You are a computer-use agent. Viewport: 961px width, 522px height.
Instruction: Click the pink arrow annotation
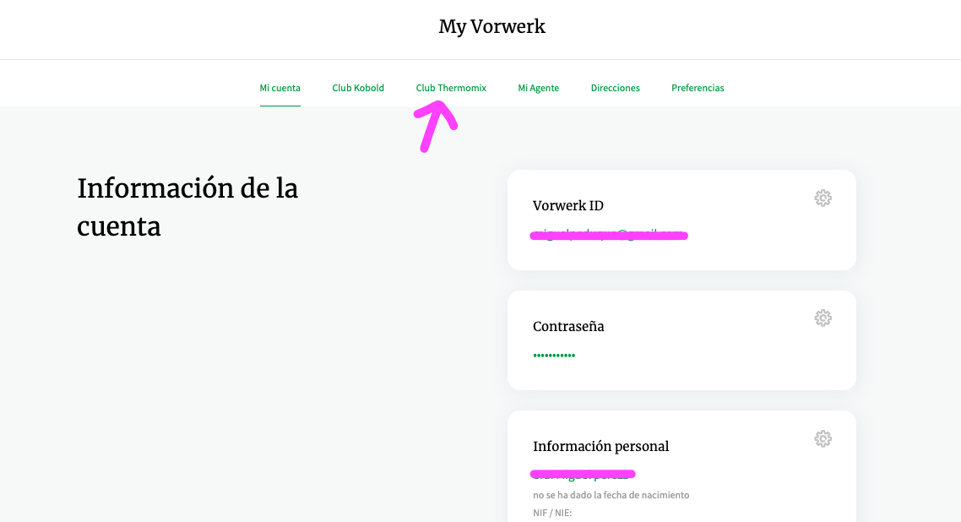(436, 125)
